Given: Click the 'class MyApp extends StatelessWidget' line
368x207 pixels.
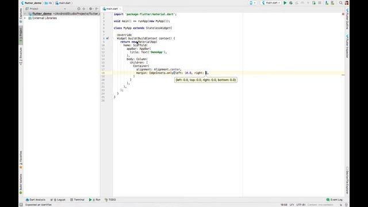Looking at the screenshot, I should point(143,28).
